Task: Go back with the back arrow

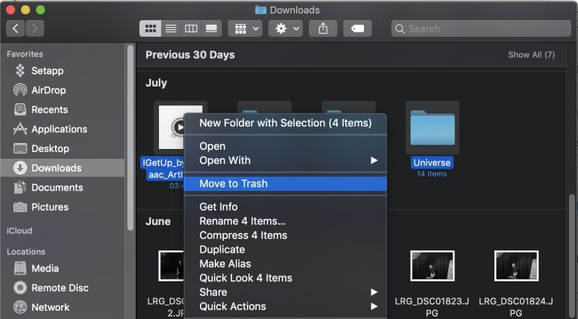Action: (x=16, y=29)
